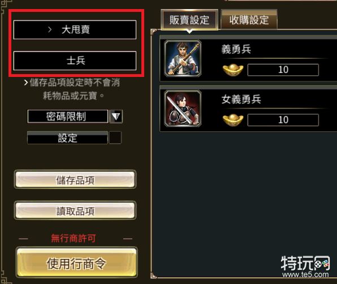Select the 密碼限制 combo box
Viewport: 337px width, 284px height.
(x=68, y=117)
